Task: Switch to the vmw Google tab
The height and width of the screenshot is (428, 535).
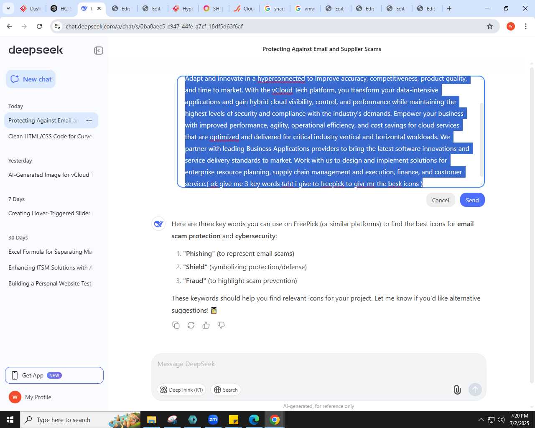Action: [x=305, y=8]
